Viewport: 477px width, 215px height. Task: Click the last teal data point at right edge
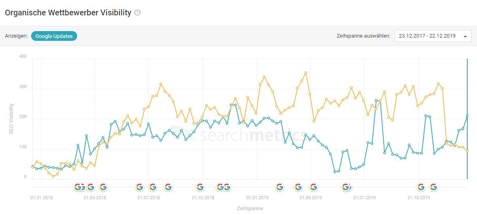pyautogui.click(x=467, y=116)
